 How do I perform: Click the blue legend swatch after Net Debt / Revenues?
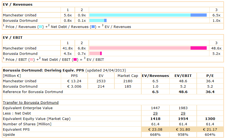(93, 27)
